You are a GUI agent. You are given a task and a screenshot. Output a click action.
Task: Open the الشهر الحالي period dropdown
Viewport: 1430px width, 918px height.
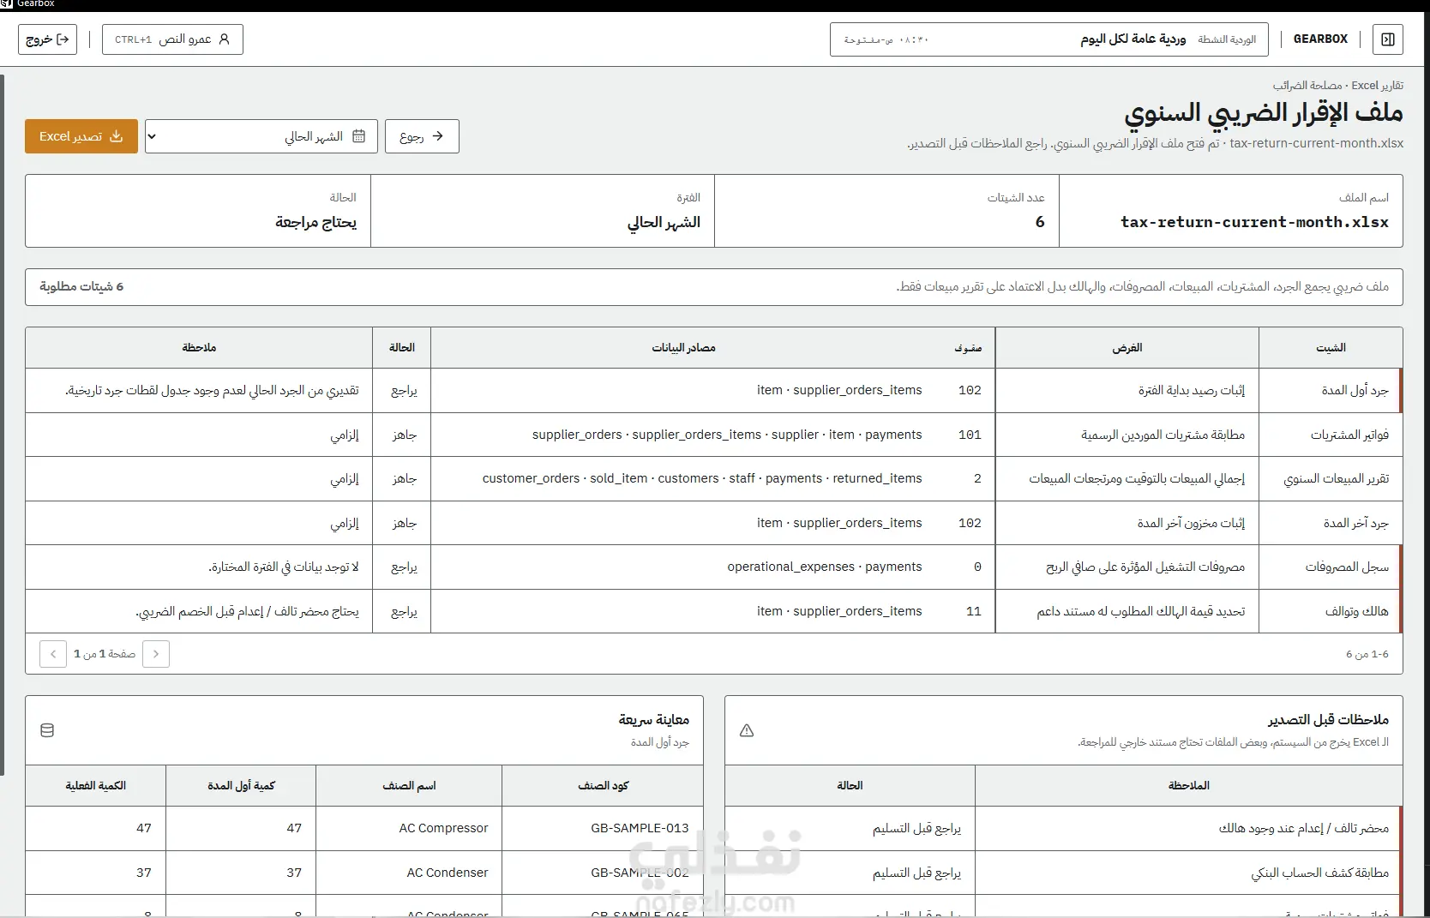click(261, 136)
